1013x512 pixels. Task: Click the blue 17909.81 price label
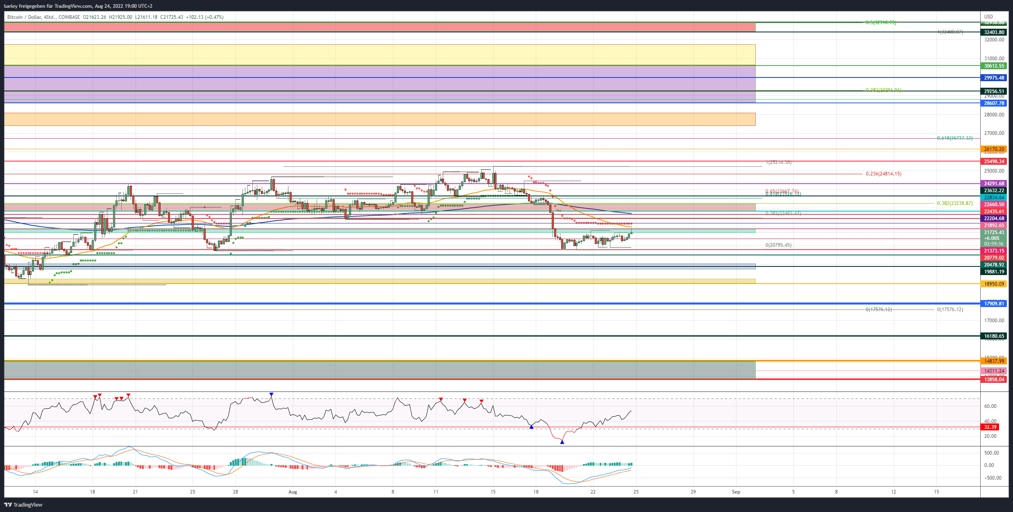point(994,304)
